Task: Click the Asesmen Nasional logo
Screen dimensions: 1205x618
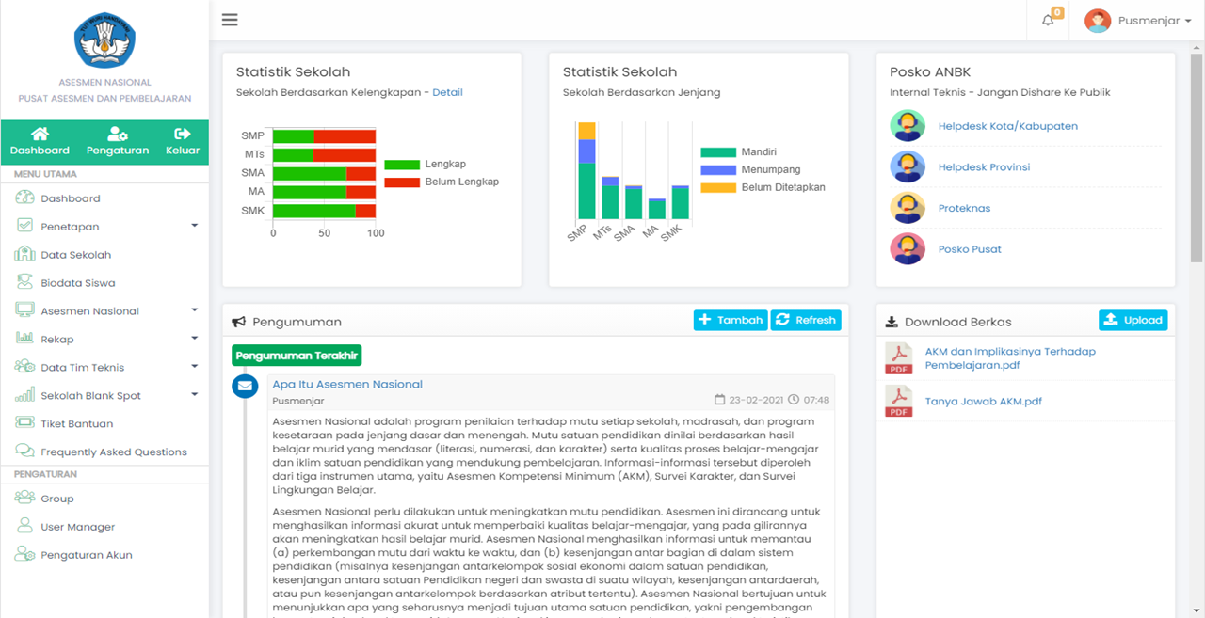Action: pyautogui.click(x=104, y=40)
